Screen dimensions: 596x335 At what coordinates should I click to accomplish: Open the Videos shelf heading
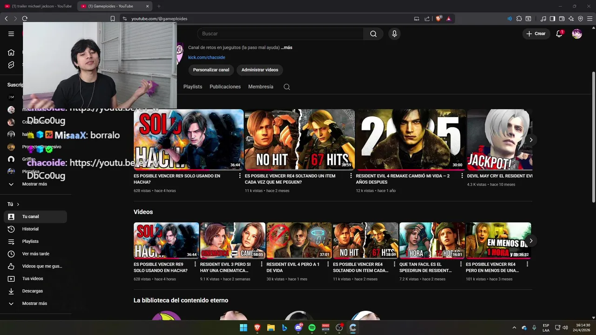[143, 212]
